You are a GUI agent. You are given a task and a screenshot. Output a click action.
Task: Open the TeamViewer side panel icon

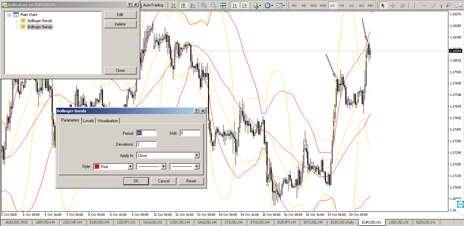[460, 204]
